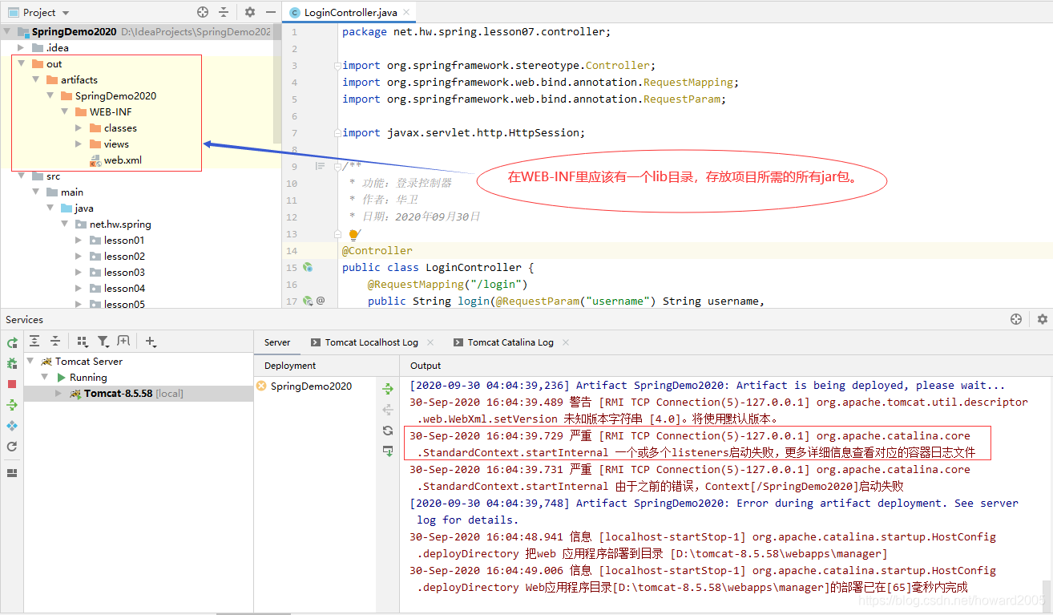Collapse all nodes in Project panel header

click(224, 12)
